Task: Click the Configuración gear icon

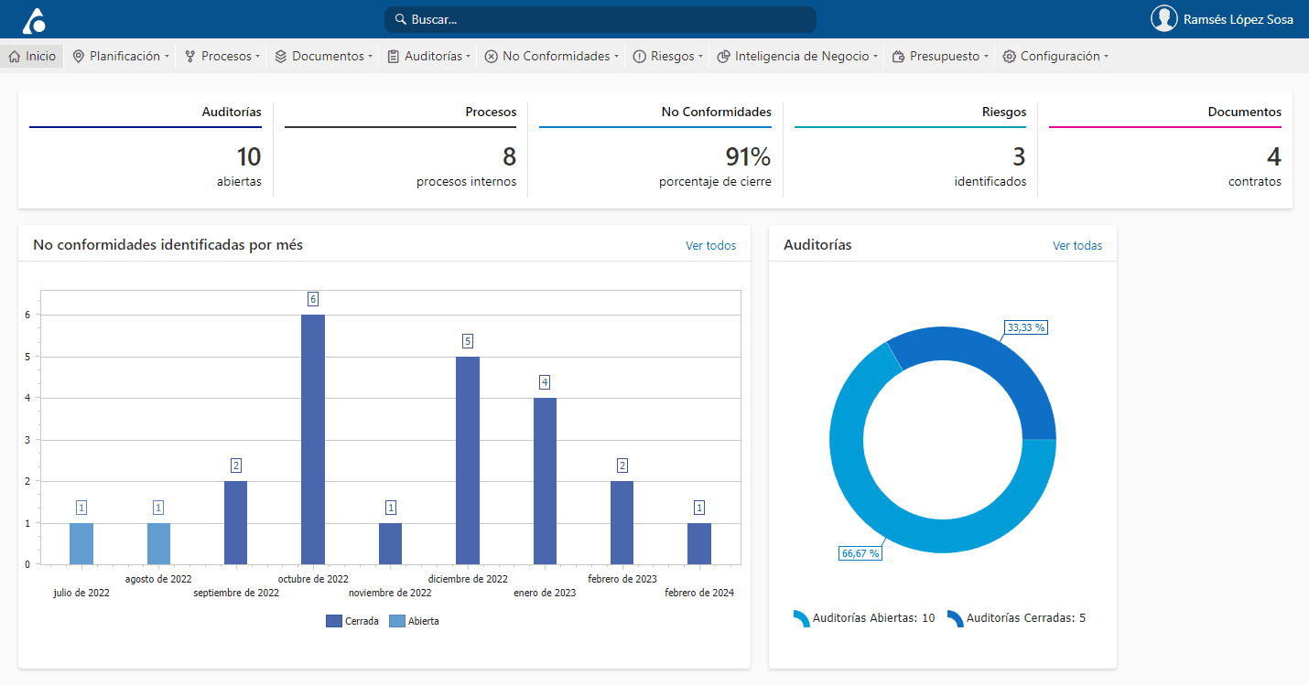Action: point(1009,57)
